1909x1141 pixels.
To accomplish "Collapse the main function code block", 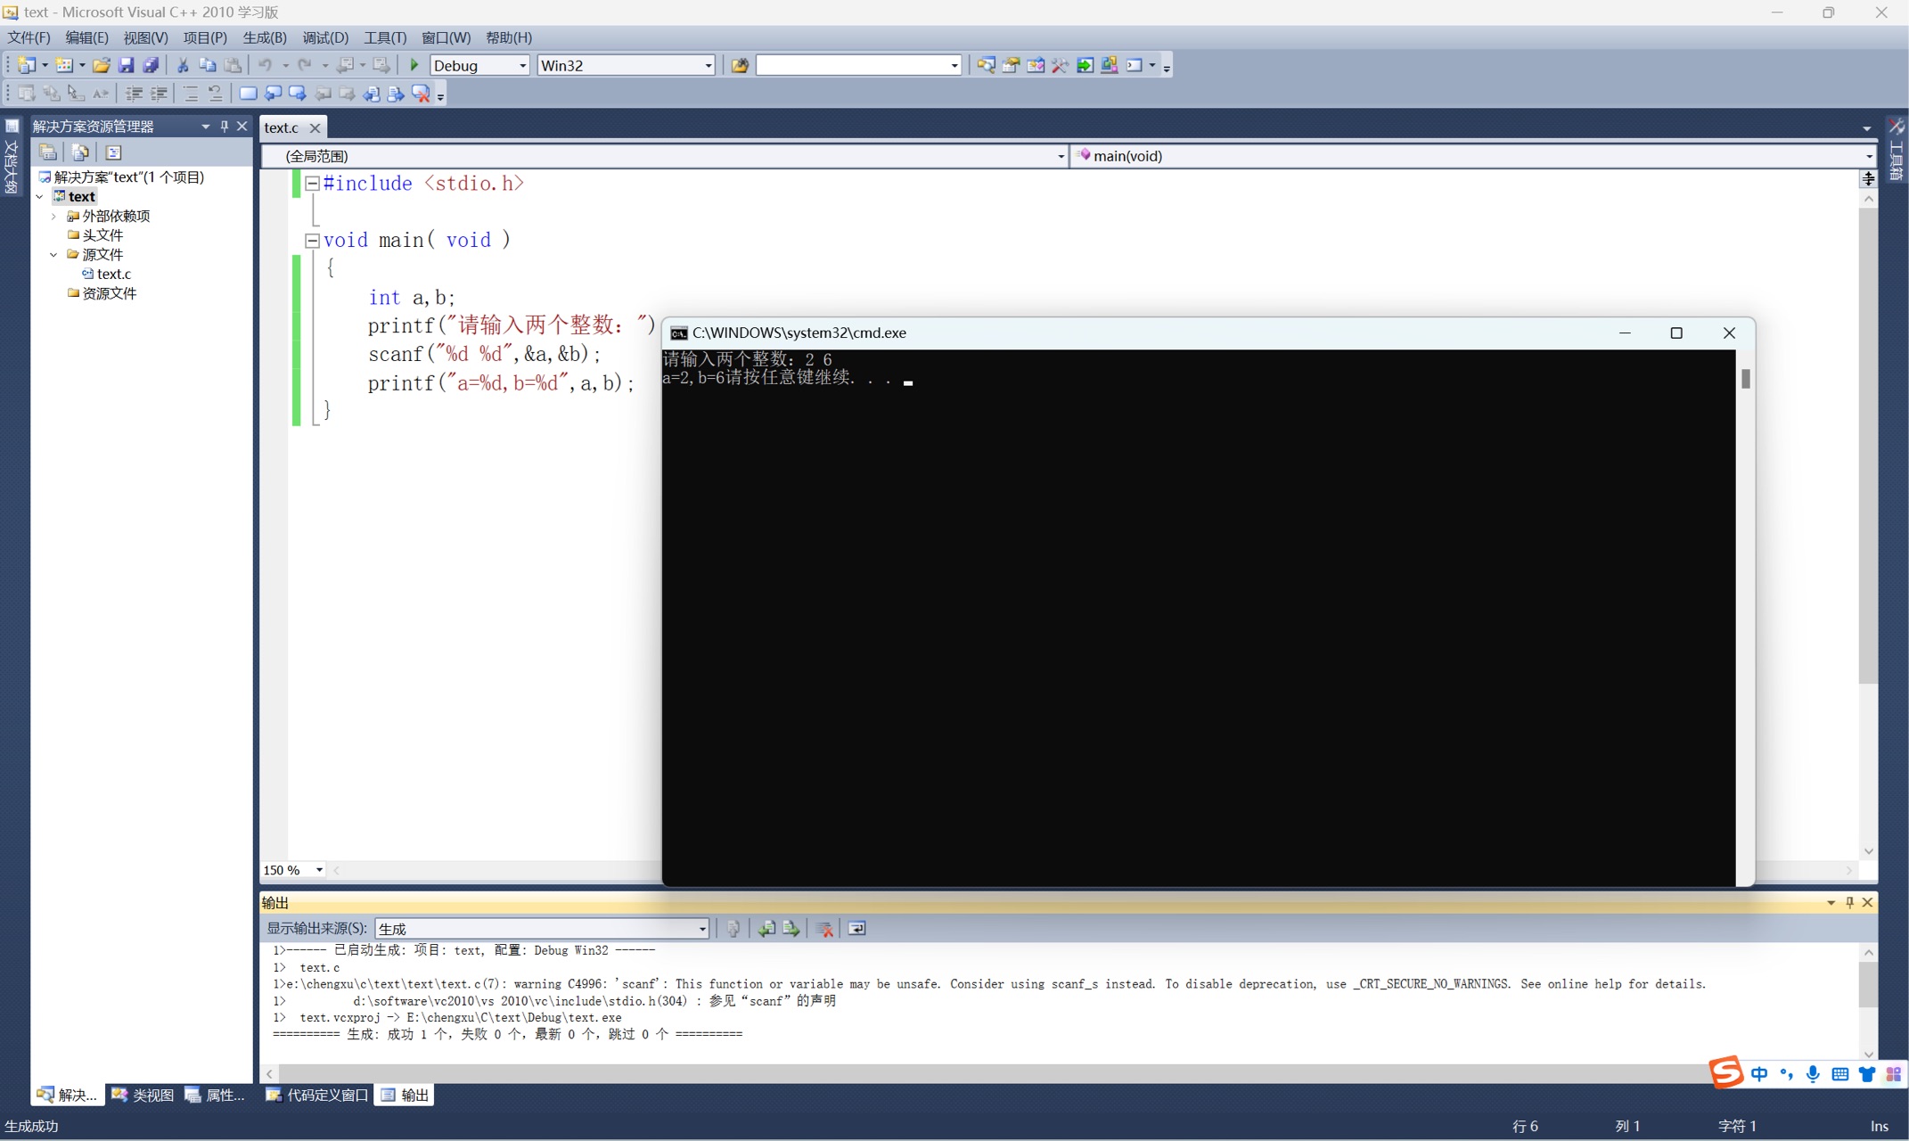I will pos(312,241).
